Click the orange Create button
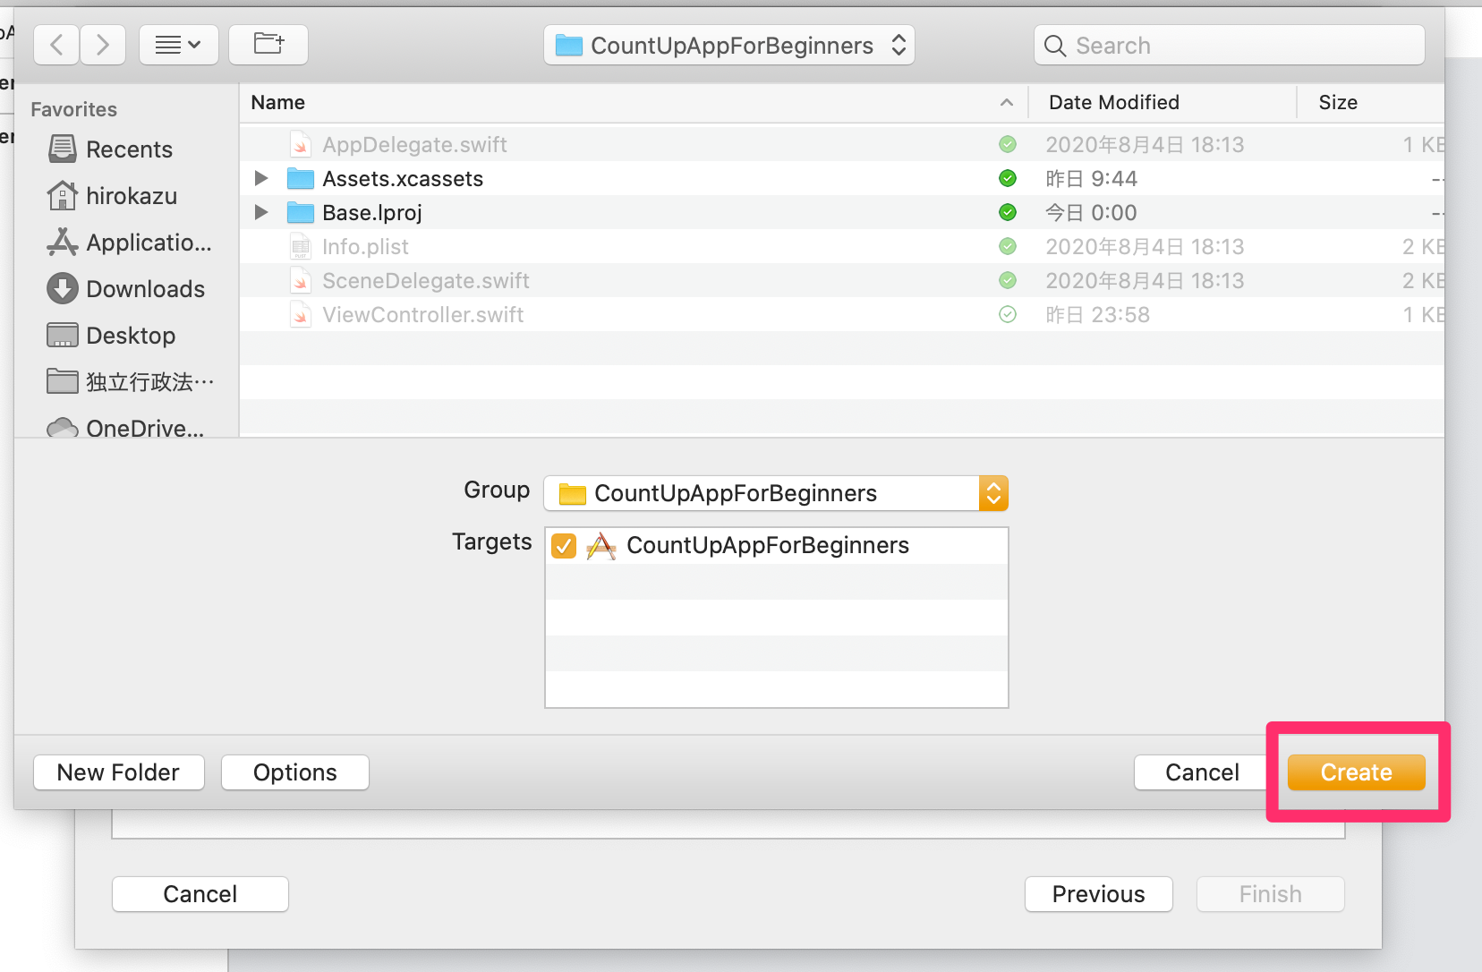The height and width of the screenshot is (972, 1482). pyautogui.click(x=1357, y=772)
